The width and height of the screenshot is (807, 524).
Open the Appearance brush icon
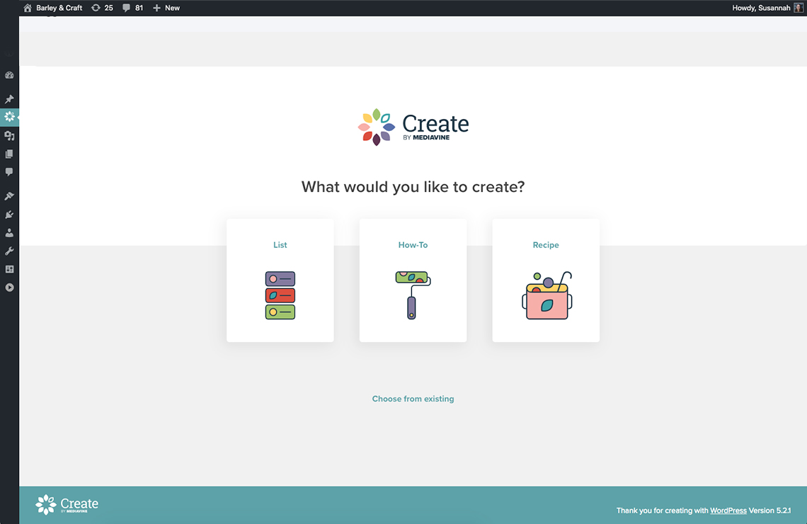coord(9,196)
